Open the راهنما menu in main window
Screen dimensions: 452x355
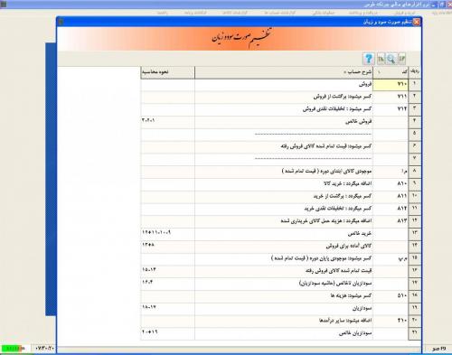click(x=162, y=13)
